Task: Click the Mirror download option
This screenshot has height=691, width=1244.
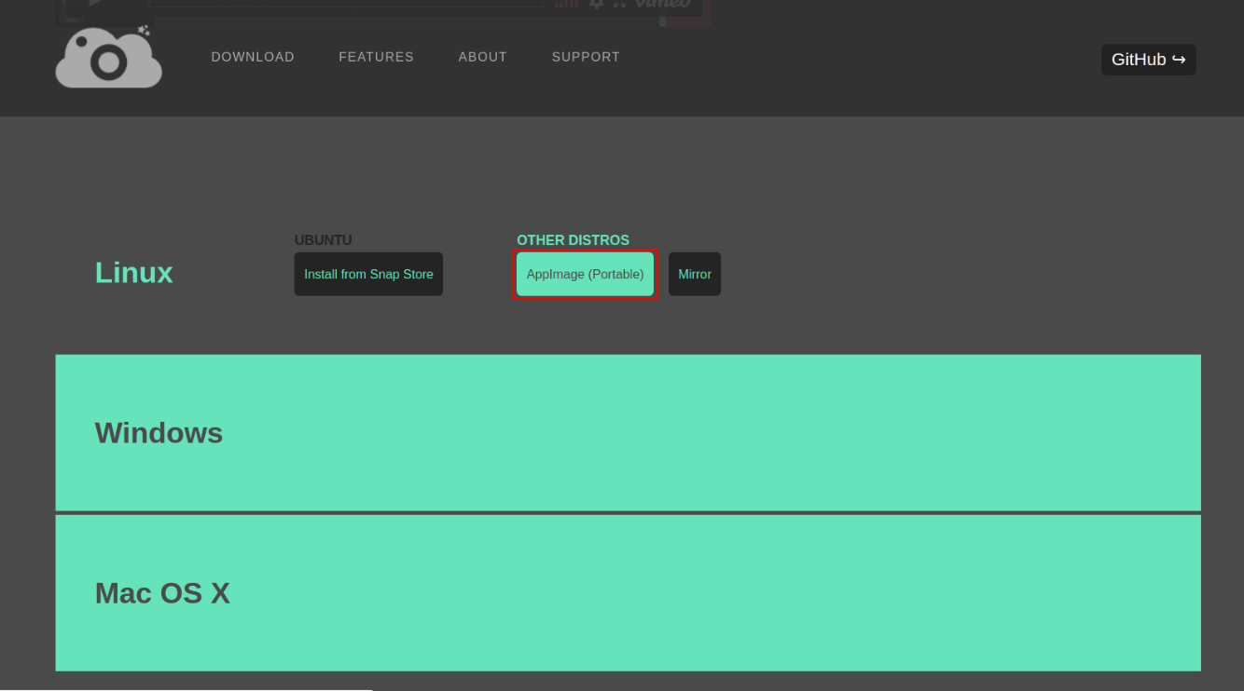Action: [x=695, y=274]
